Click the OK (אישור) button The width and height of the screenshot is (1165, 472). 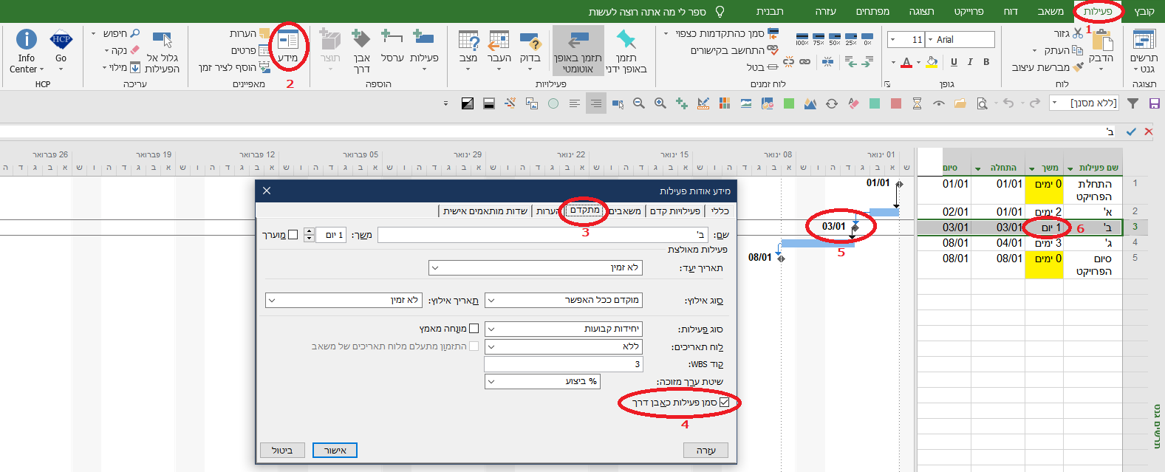[335, 451]
